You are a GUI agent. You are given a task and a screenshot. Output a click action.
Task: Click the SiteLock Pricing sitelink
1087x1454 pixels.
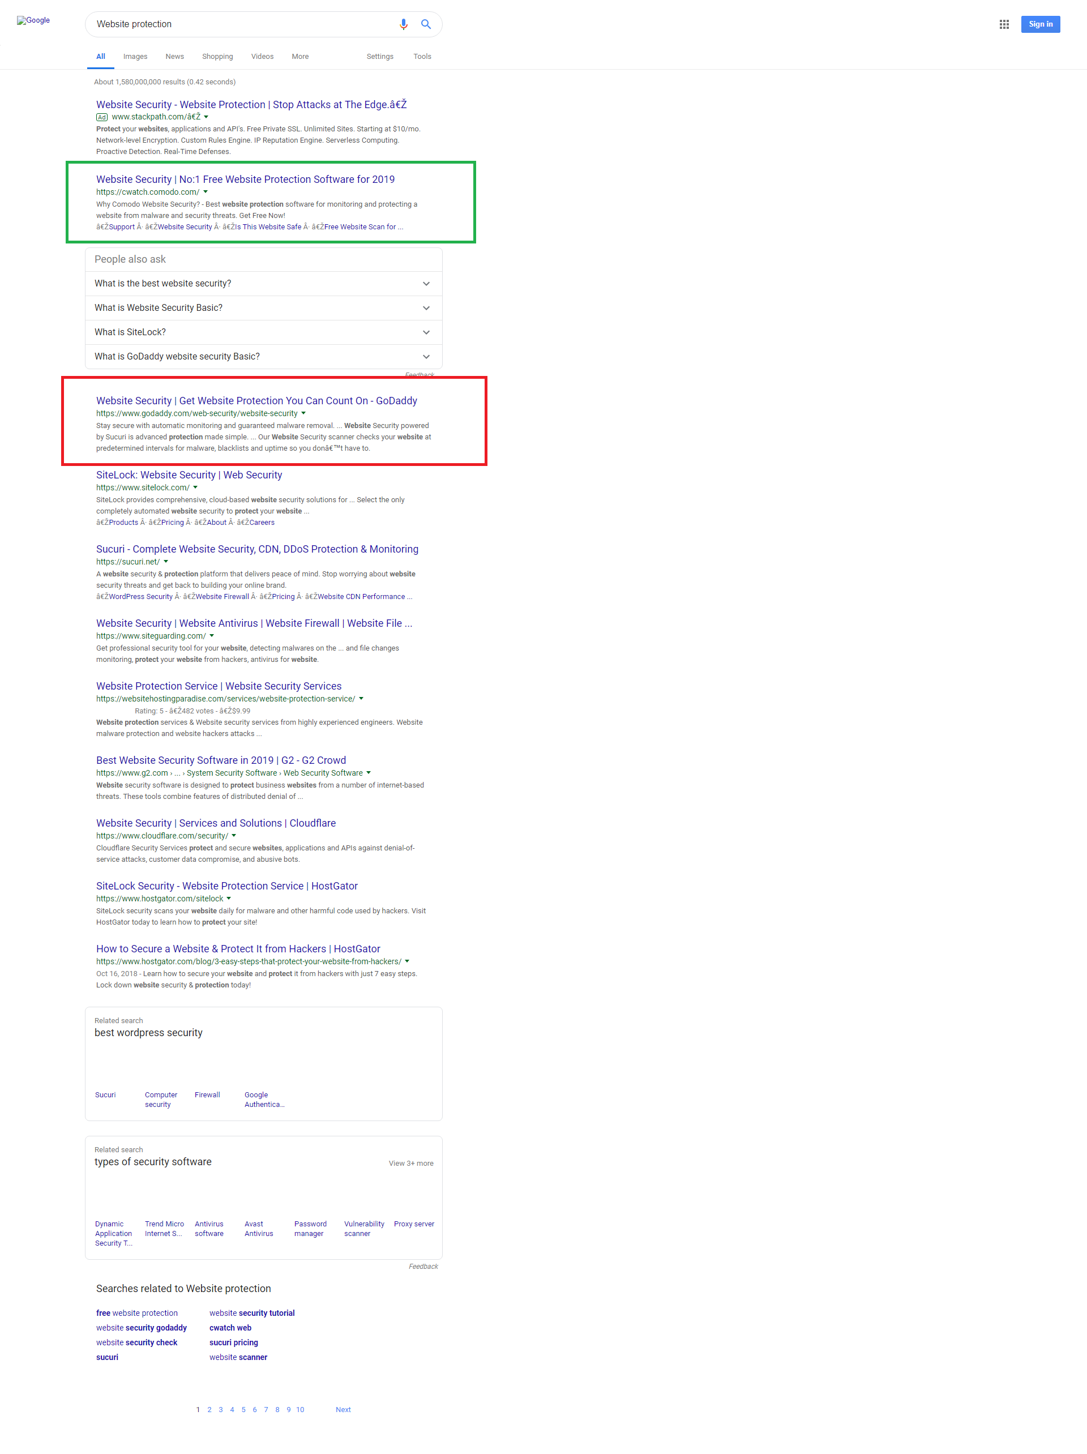[172, 523]
